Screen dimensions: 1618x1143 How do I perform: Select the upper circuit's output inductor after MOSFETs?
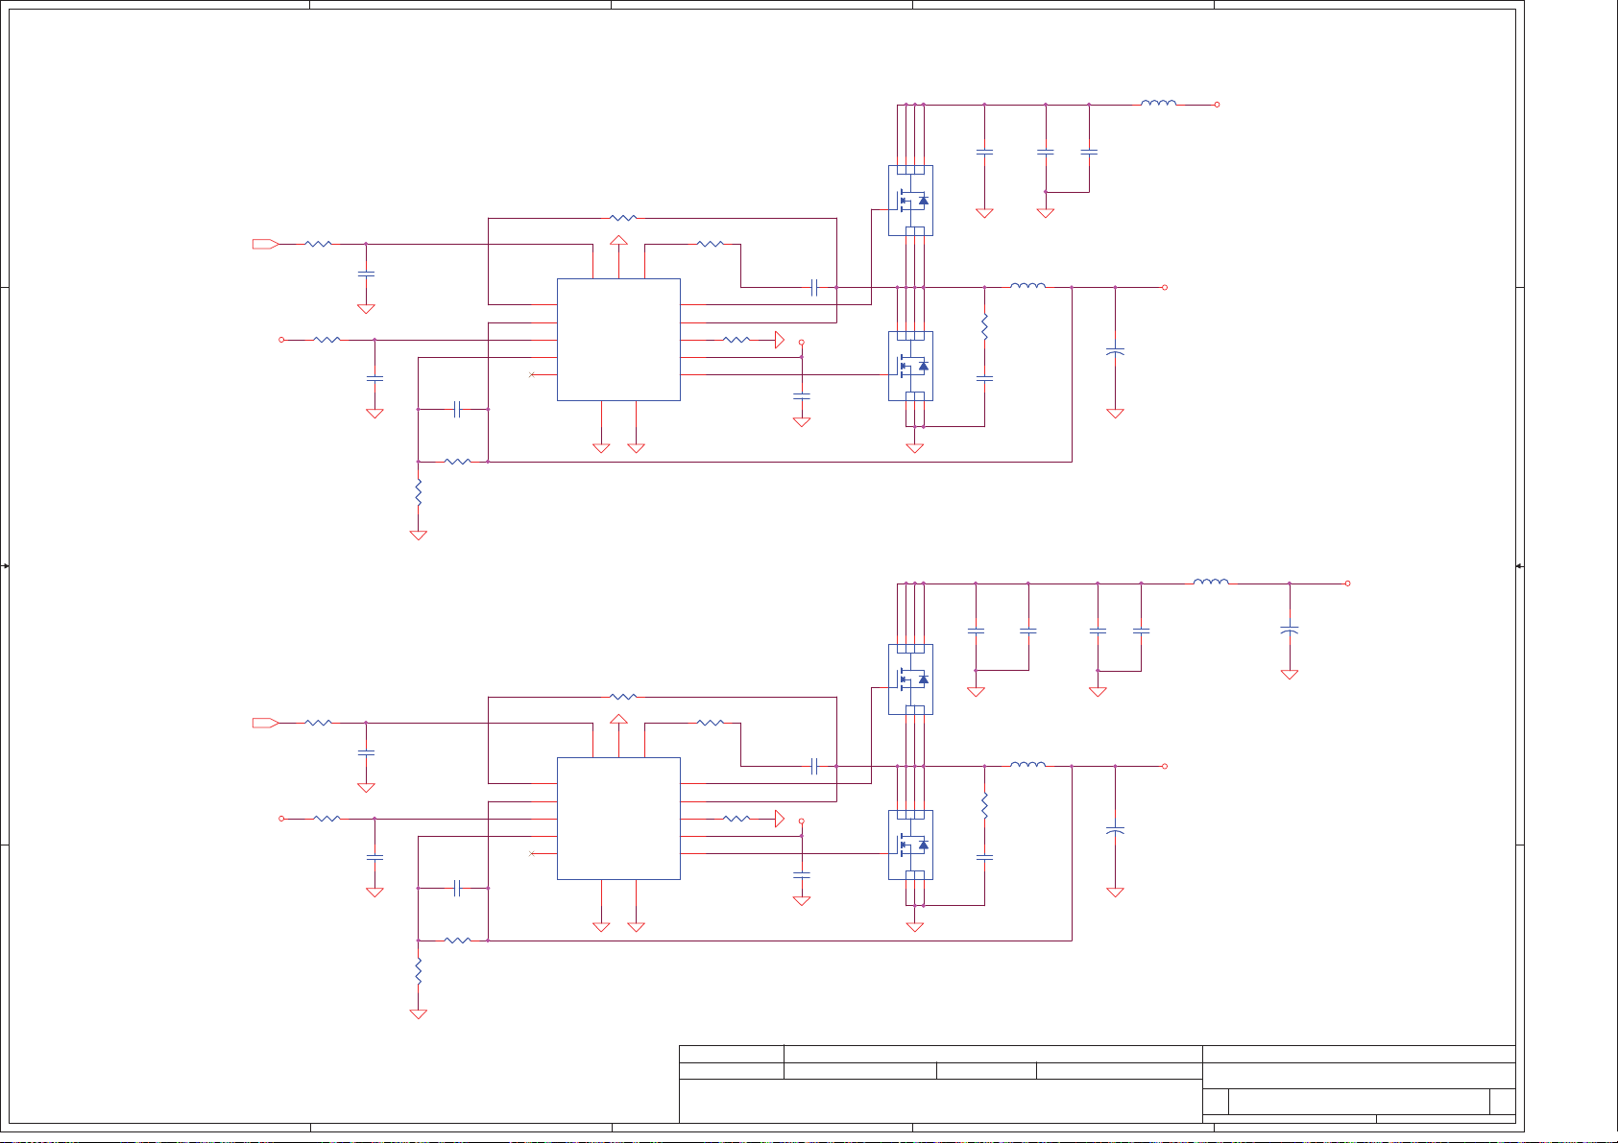pos(1027,286)
